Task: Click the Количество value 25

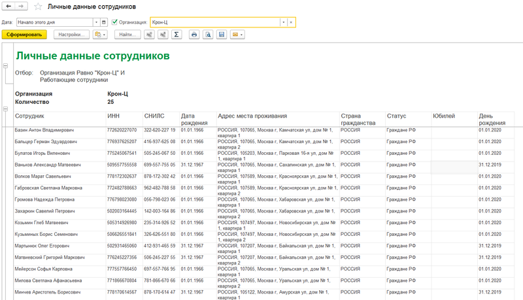Action: click(110, 102)
